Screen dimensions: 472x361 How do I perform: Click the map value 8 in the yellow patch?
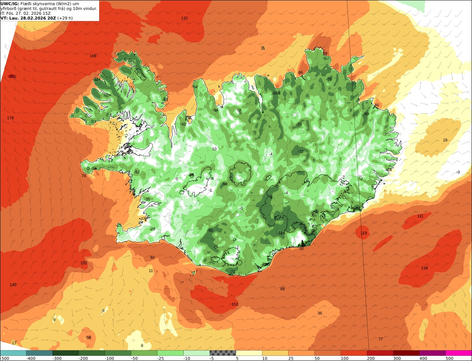(x=142, y=345)
